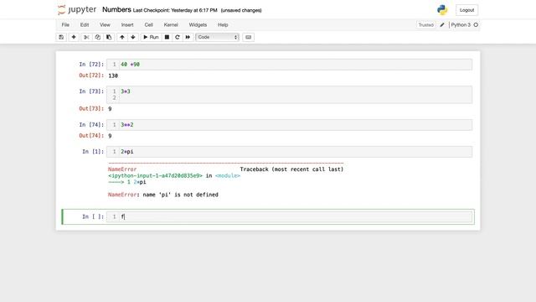Click the ipython-input-1 file reference
This screenshot has height=302, width=536.
[x=156, y=175]
